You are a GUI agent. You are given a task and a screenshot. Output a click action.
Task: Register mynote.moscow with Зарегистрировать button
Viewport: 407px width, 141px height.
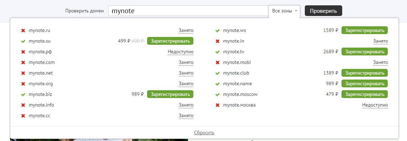(x=364, y=94)
